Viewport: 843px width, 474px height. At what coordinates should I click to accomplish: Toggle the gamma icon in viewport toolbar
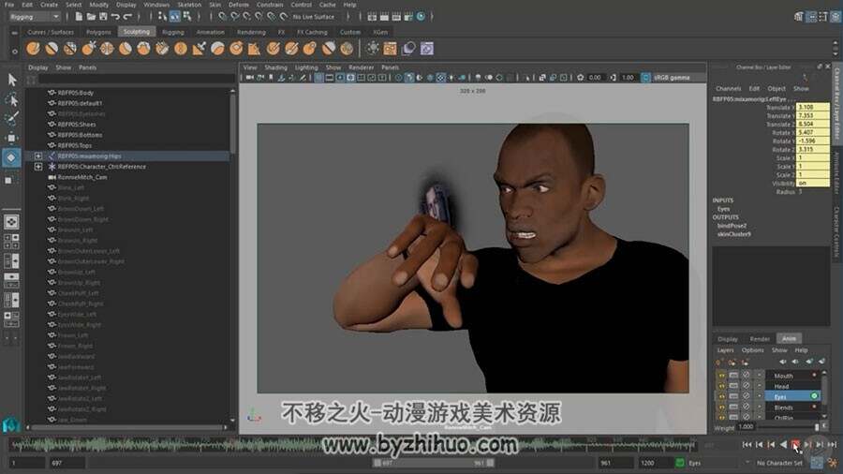coord(613,78)
